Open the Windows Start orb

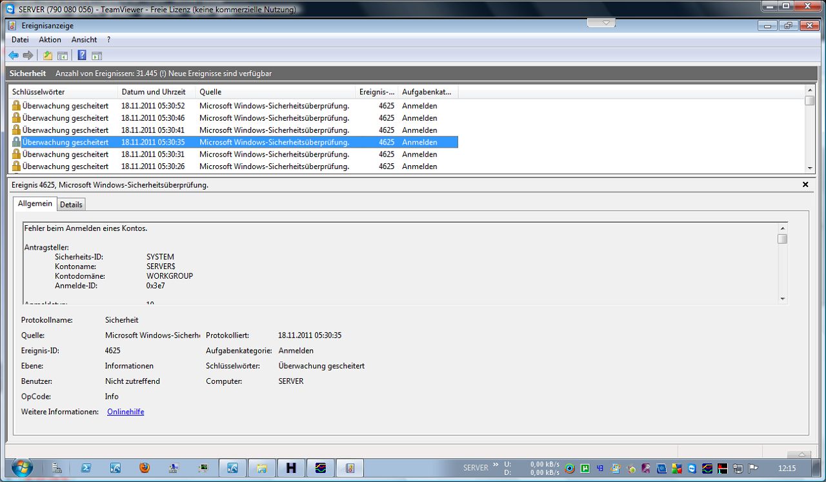pos(22,468)
